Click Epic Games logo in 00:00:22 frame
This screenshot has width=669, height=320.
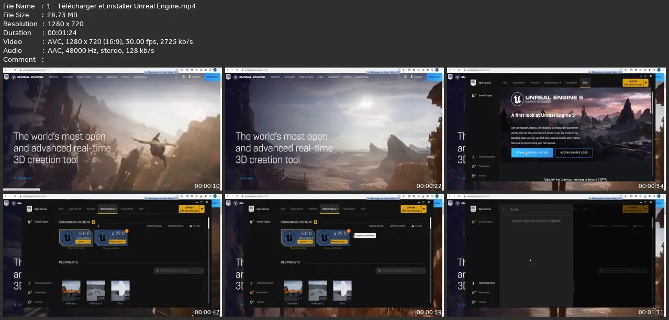click(228, 76)
